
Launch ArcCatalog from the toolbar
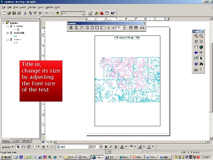[x=96, y=13]
